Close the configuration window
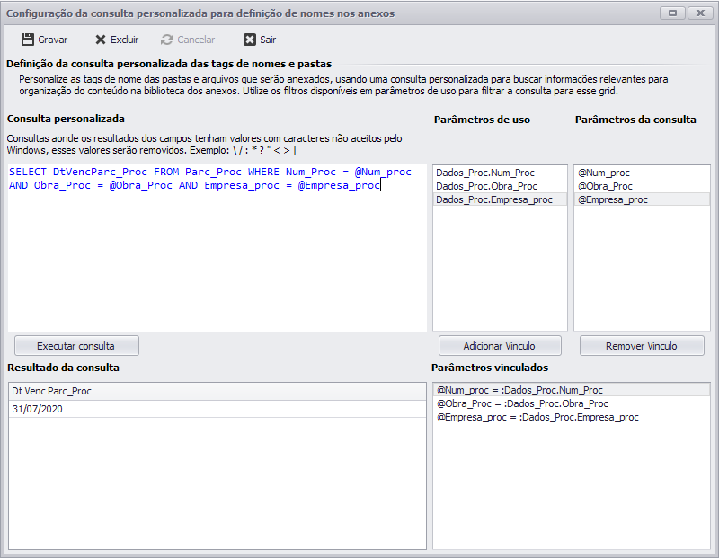This screenshot has height=558, width=719. [699, 13]
